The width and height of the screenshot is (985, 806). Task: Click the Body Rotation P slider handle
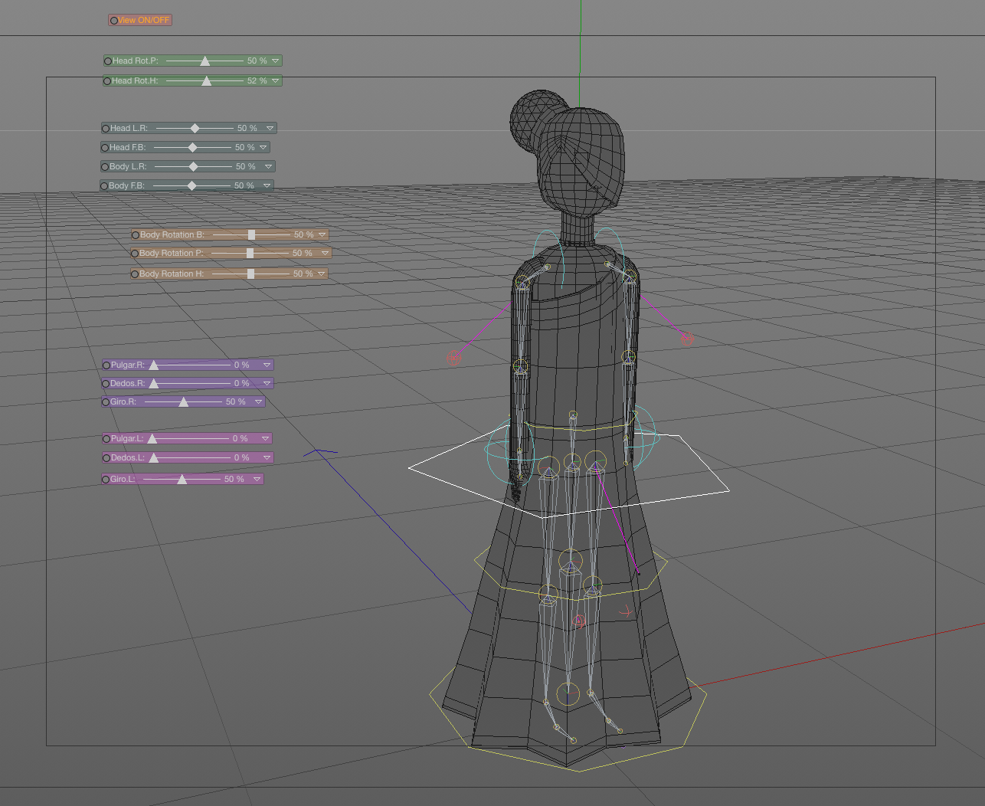[250, 253]
